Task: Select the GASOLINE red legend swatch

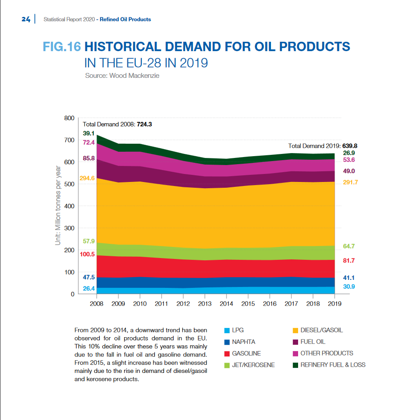Action: point(227,354)
